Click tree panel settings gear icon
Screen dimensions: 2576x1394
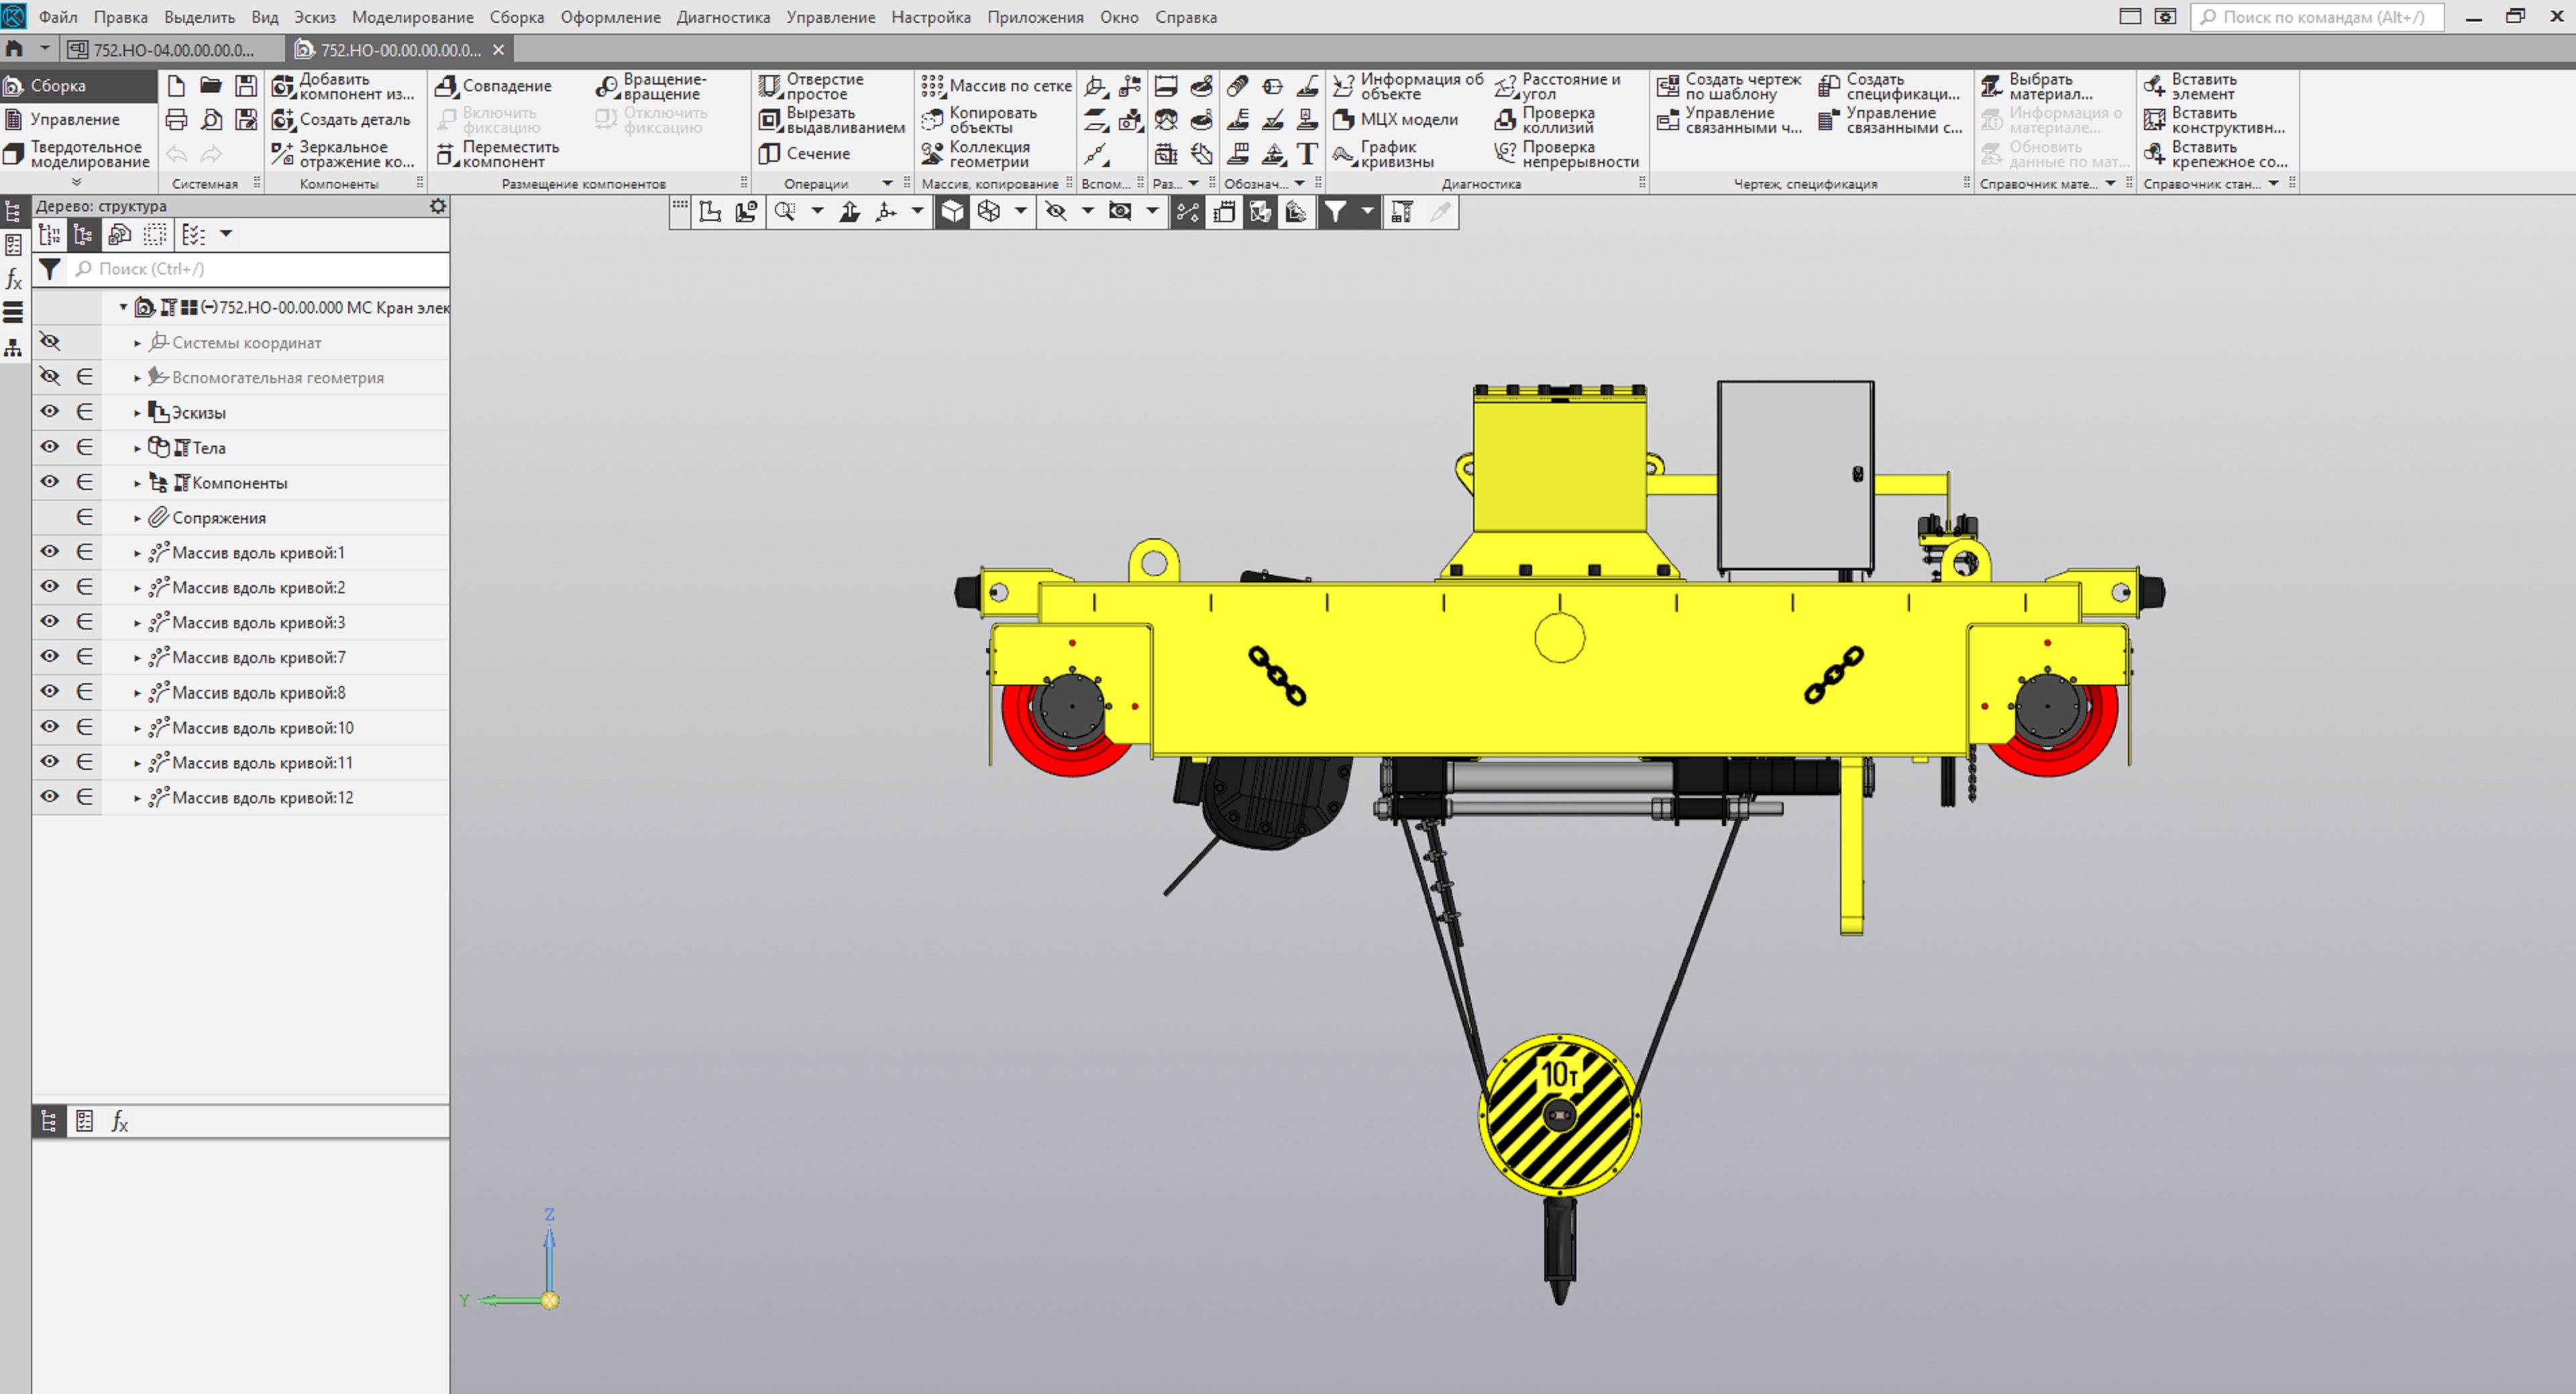pyautogui.click(x=437, y=206)
